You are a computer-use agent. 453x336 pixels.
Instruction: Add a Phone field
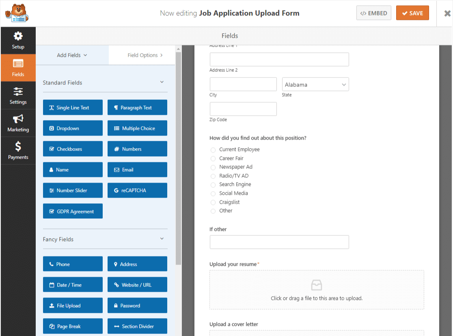[73, 264]
